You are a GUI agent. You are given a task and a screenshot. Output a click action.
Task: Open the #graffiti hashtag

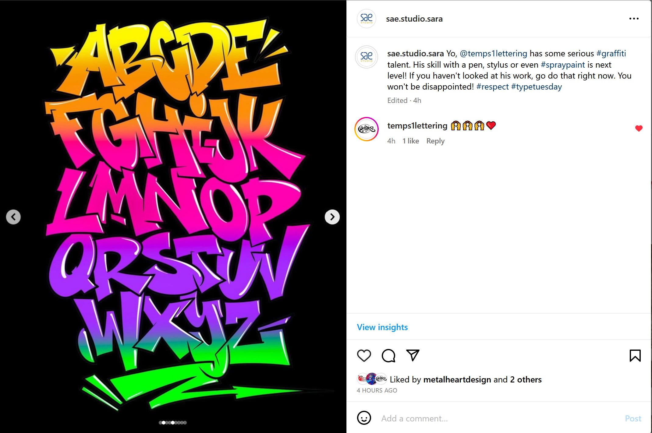point(611,54)
